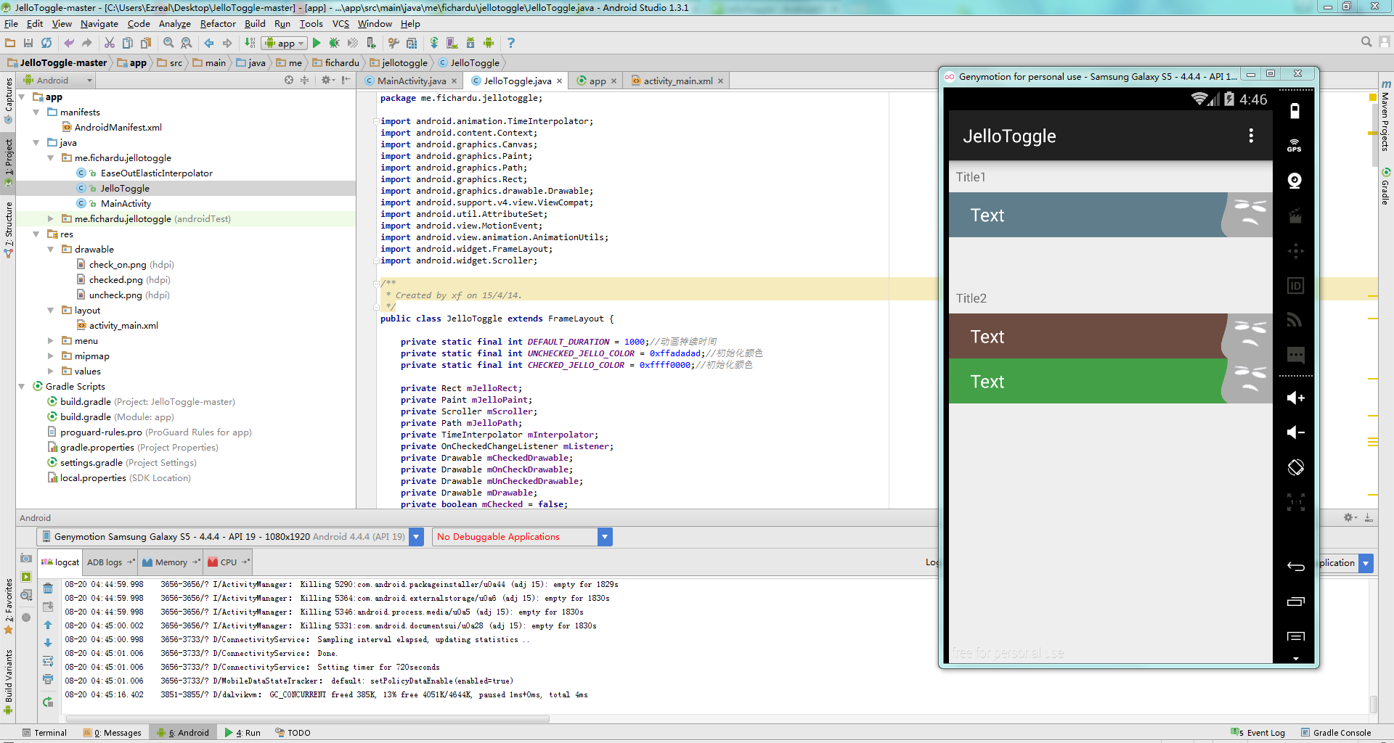Image resolution: width=1394 pixels, height=743 pixels.
Task: Click Sync Project with Gradle Files icon
Action: tap(434, 43)
